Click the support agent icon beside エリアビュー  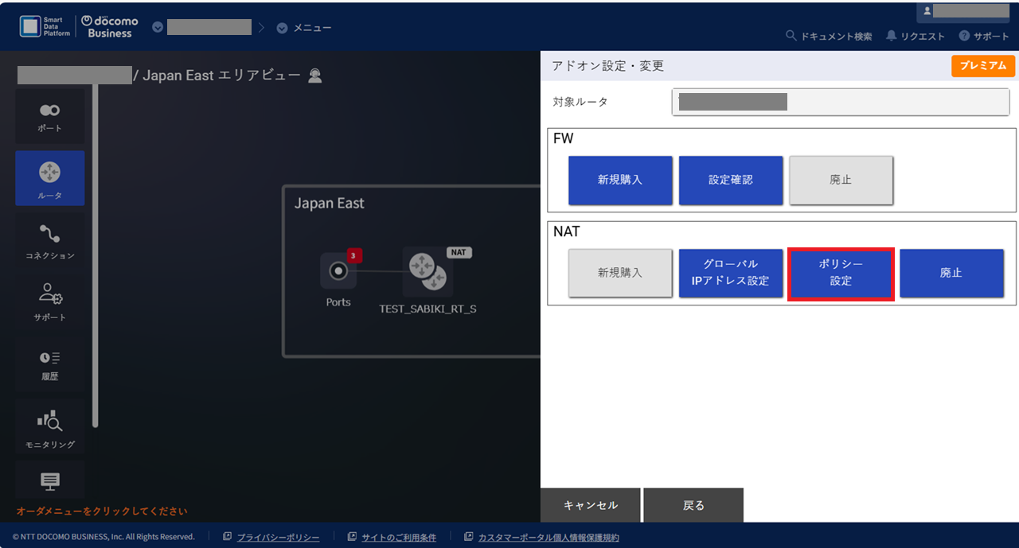point(315,76)
